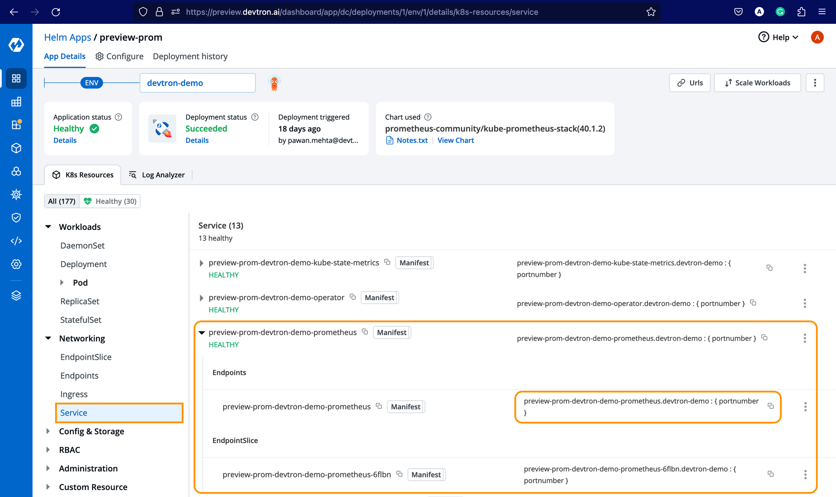Image resolution: width=836 pixels, height=497 pixels.
Task: Click the Argo CD mascot icon
Action: [274, 83]
